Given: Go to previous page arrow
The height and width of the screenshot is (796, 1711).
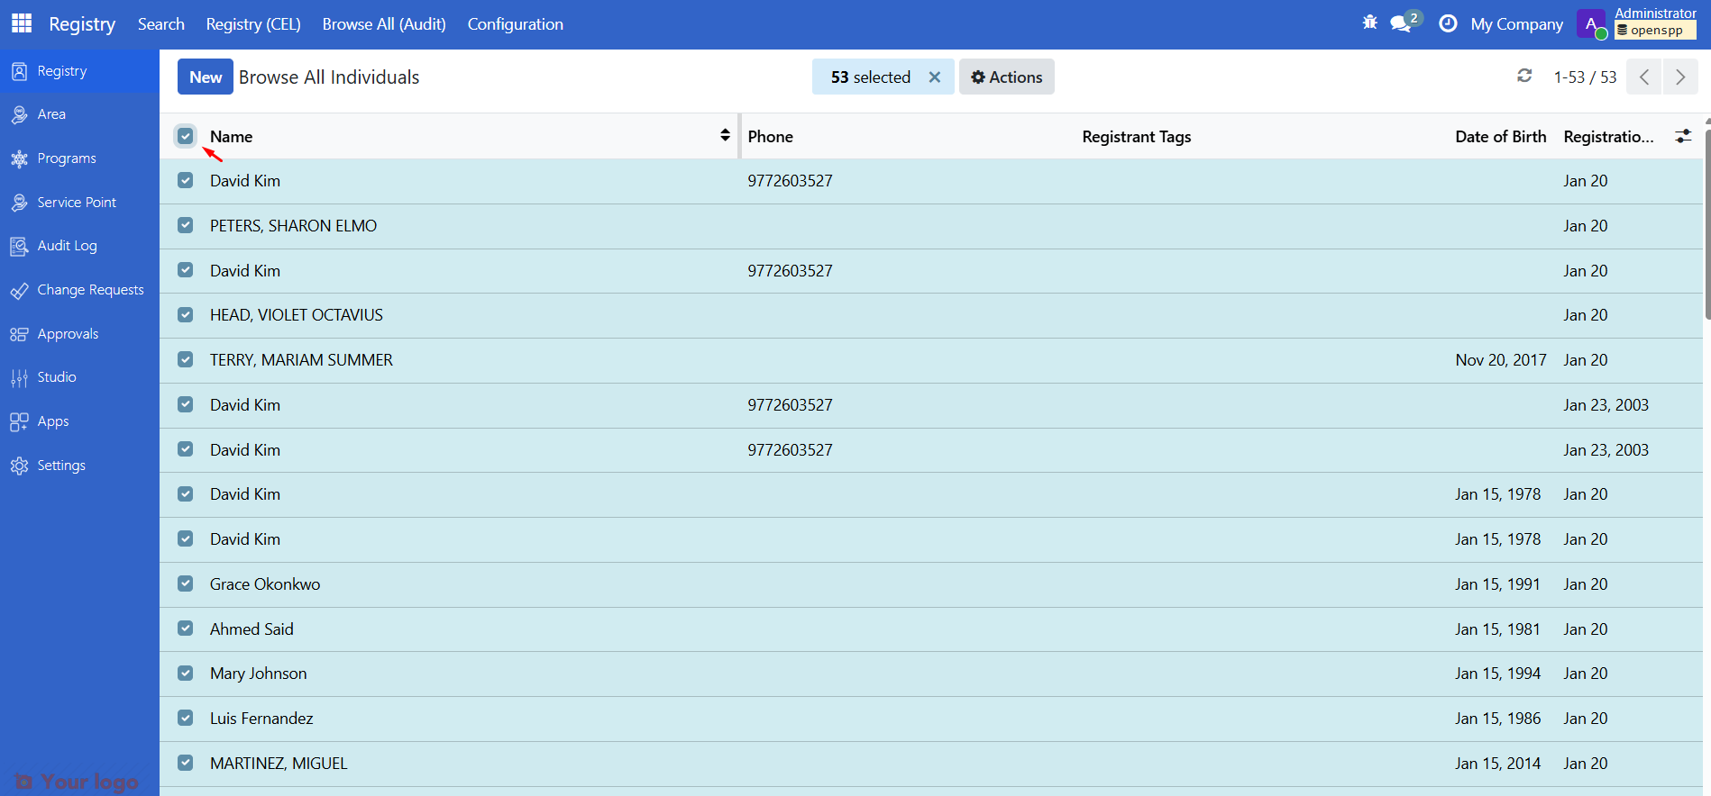Looking at the screenshot, I should pos(1644,77).
